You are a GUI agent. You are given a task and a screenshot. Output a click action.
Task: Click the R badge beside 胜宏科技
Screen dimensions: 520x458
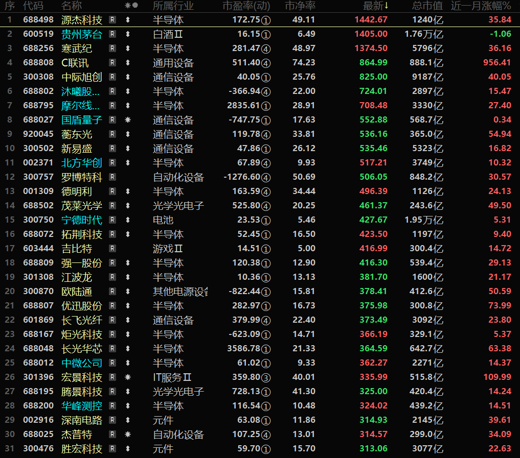[x=112, y=449]
